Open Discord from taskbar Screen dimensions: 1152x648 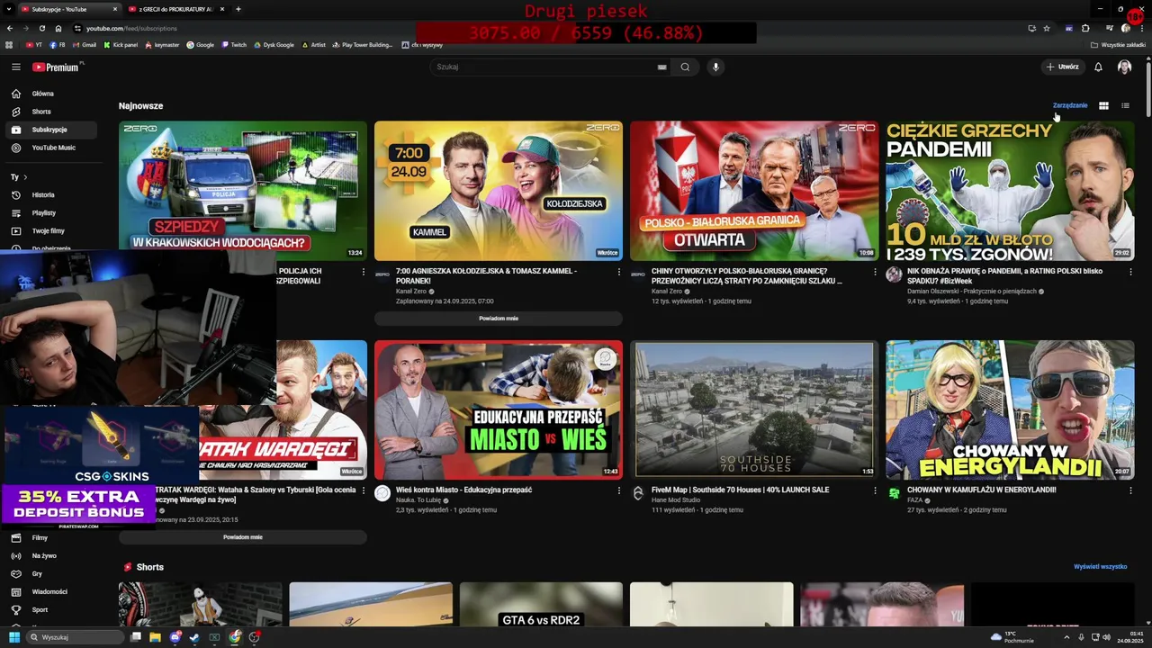point(175,637)
